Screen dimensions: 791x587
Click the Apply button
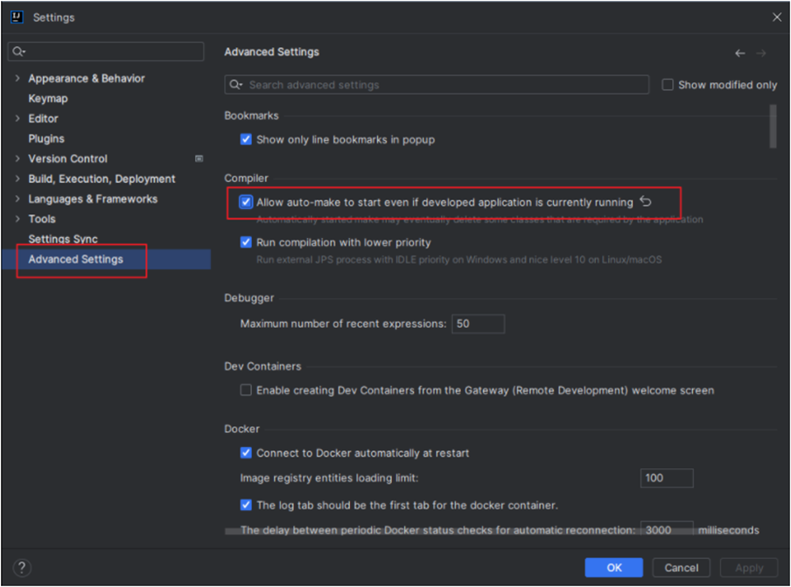[749, 568]
